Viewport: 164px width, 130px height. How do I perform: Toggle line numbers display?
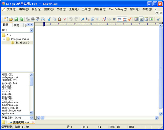coord(125,19)
